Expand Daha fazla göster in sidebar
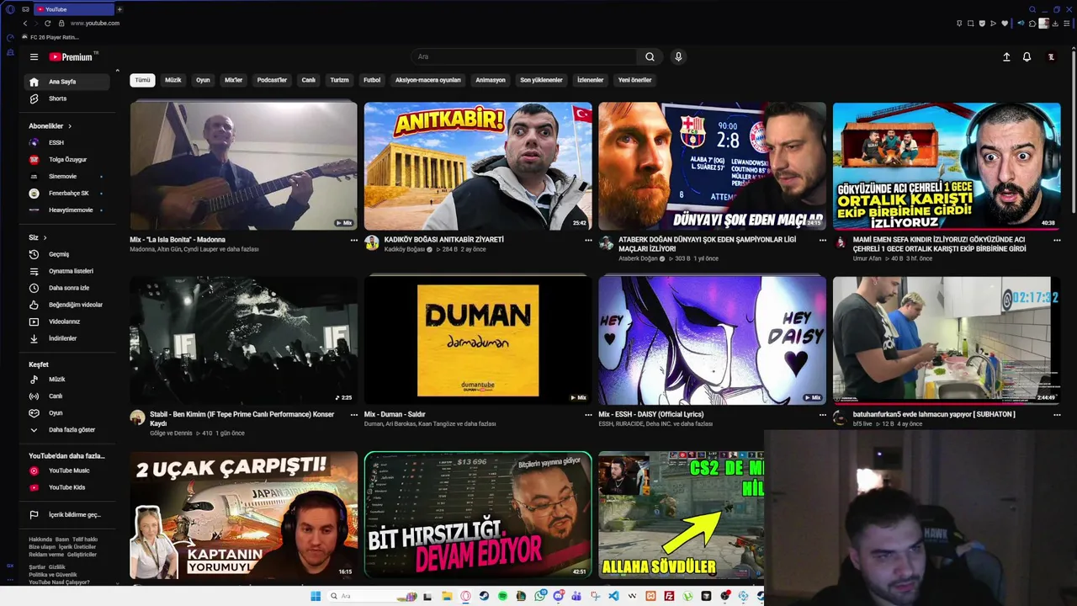The height and width of the screenshot is (606, 1077). (67, 429)
